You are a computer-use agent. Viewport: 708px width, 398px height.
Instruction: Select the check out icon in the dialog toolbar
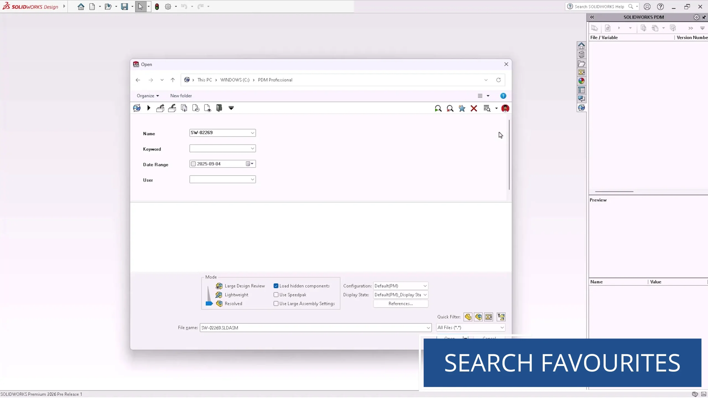click(x=160, y=108)
